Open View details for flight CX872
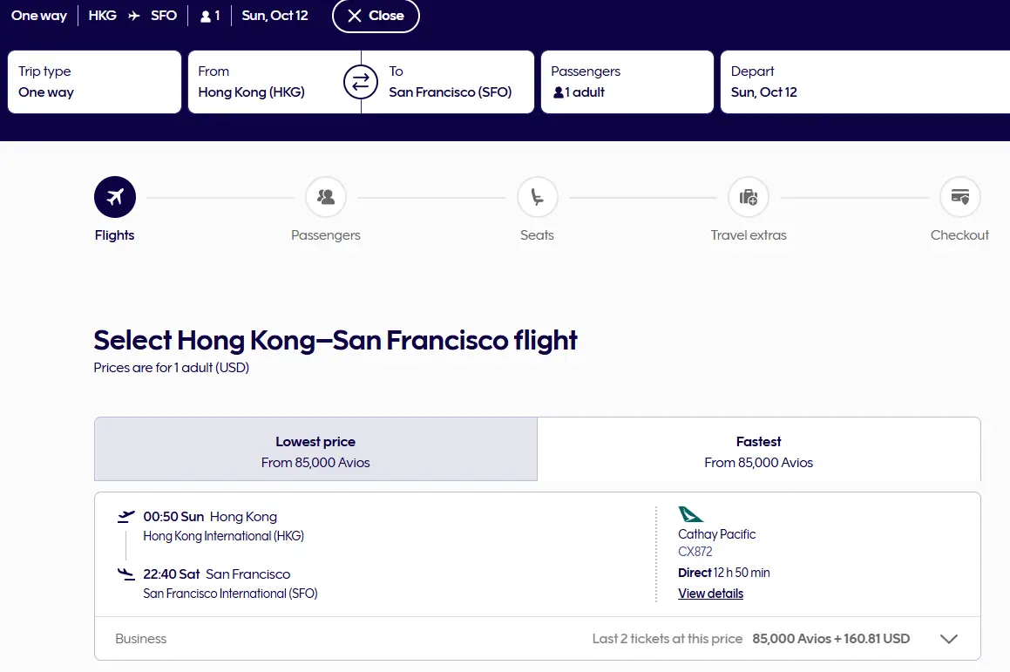 click(x=710, y=594)
